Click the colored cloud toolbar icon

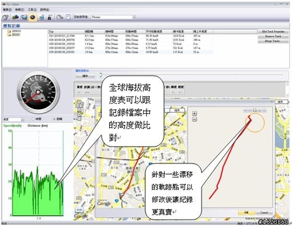click(x=15, y=18)
